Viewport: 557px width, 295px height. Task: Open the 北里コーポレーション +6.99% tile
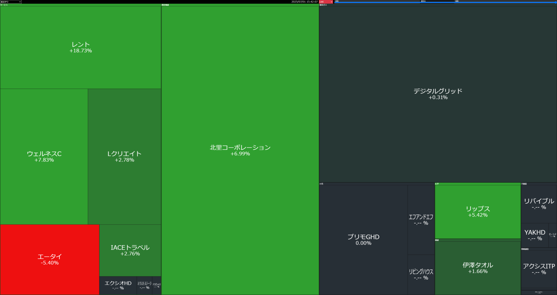click(x=240, y=150)
